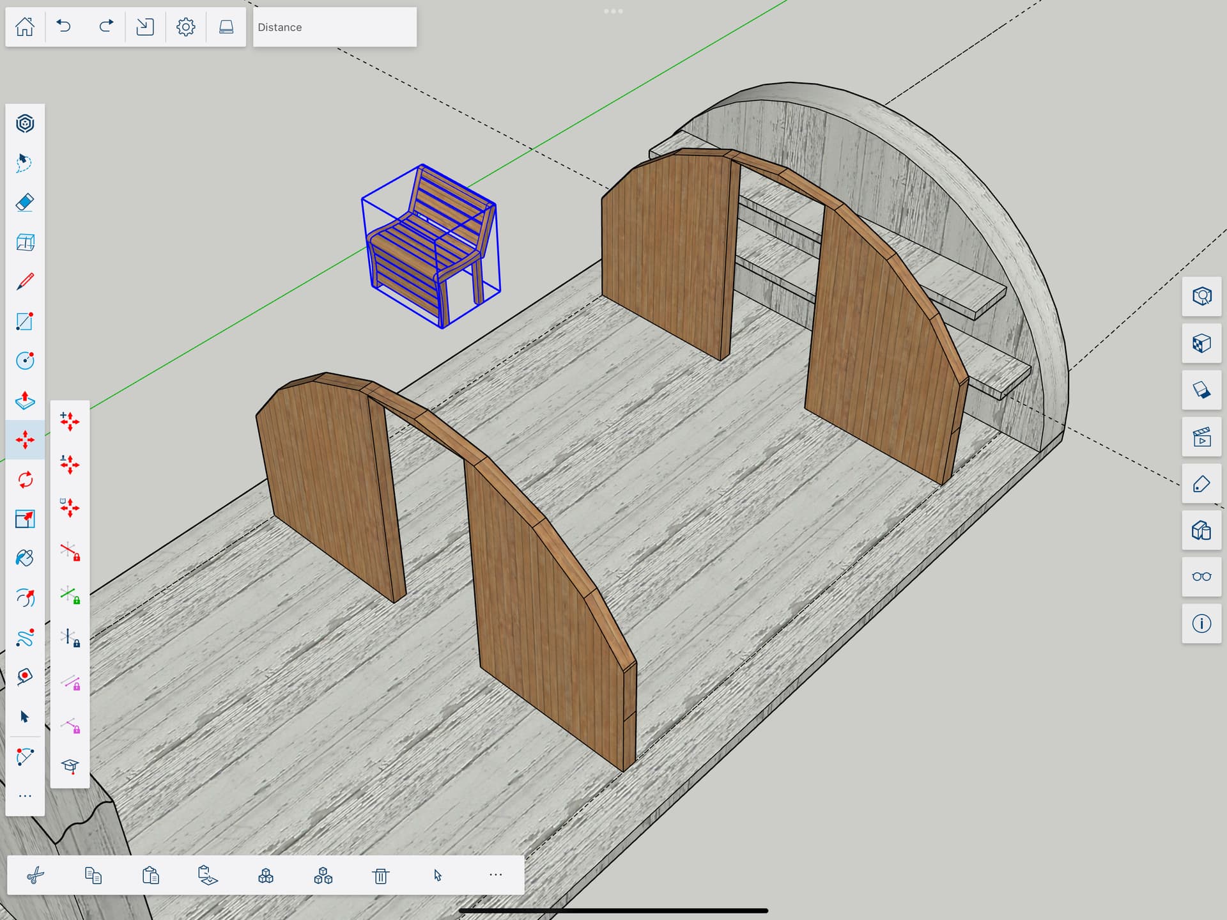Open the Scenes panel
1227x920 pixels.
pyautogui.click(x=1201, y=437)
